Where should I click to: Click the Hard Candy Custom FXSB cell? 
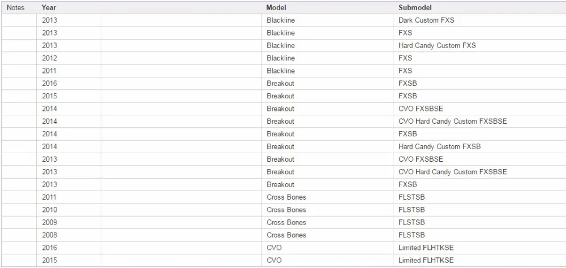tap(479, 146)
